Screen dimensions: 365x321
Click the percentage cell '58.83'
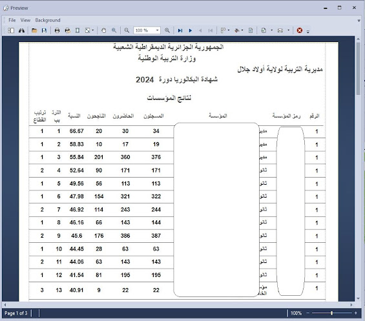[x=77, y=144]
